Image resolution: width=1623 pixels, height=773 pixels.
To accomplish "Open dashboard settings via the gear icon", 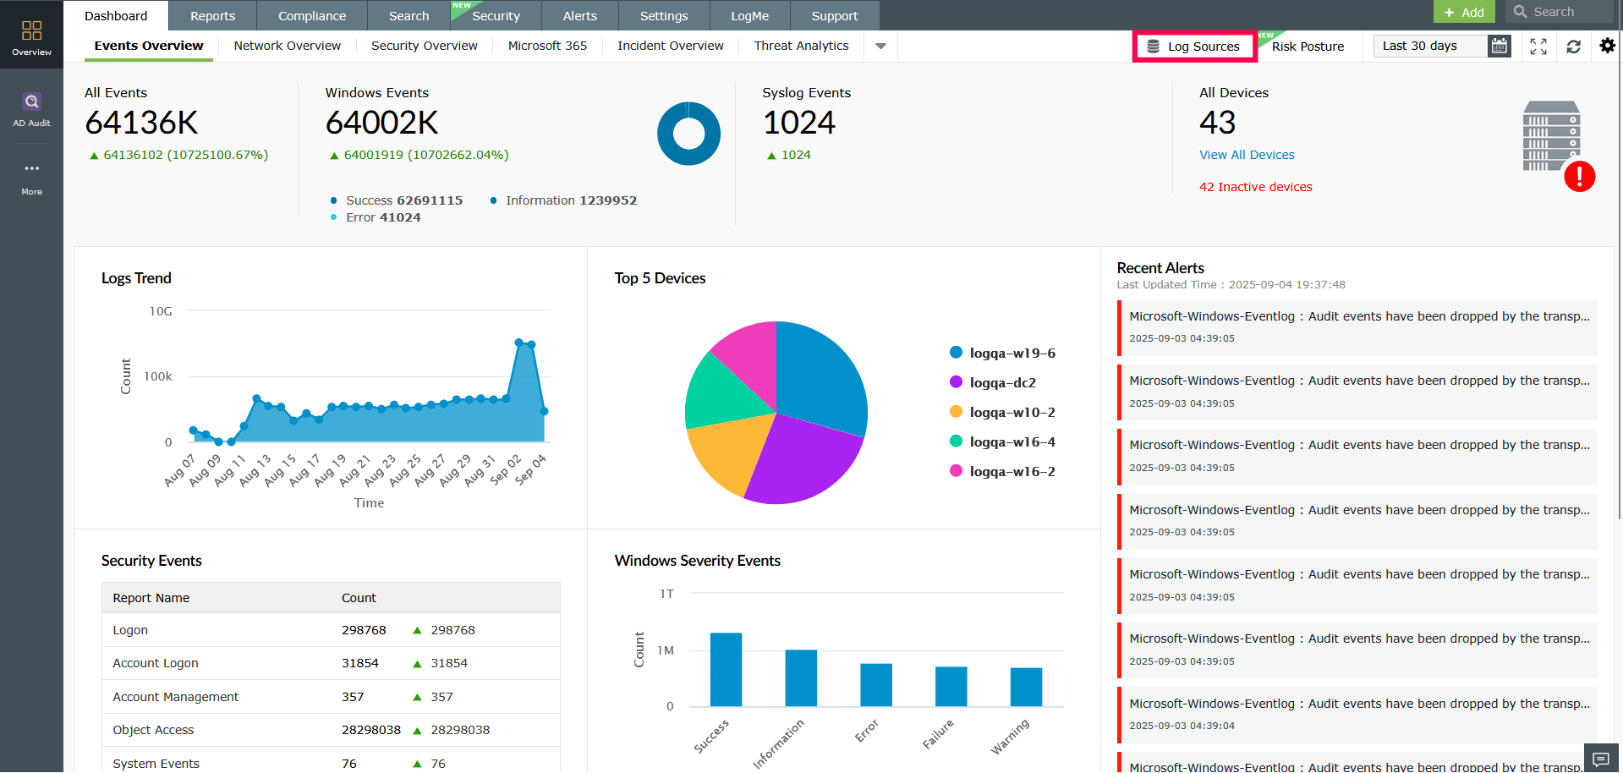I will [1607, 46].
